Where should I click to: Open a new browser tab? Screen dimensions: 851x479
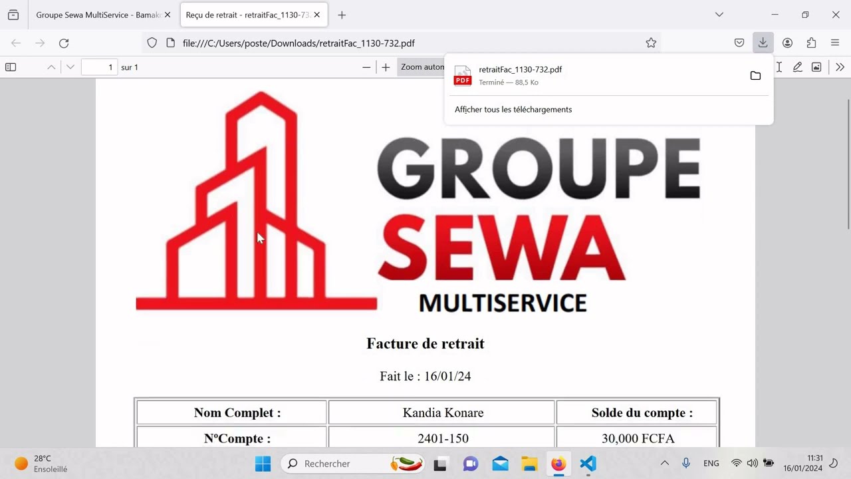(x=341, y=15)
